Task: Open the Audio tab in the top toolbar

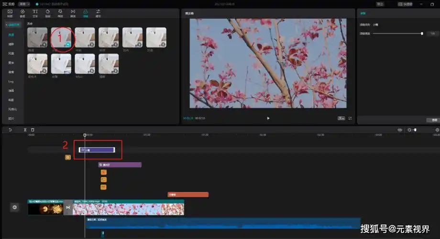Action: (22, 12)
